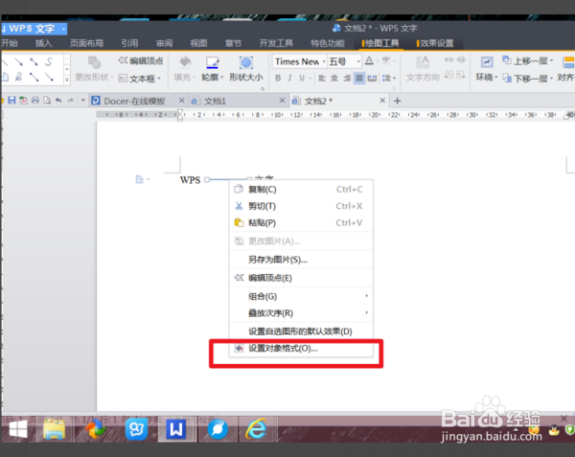Open File Explorer from the taskbar
Viewport: 575px width, 457px height.
click(x=55, y=429)
